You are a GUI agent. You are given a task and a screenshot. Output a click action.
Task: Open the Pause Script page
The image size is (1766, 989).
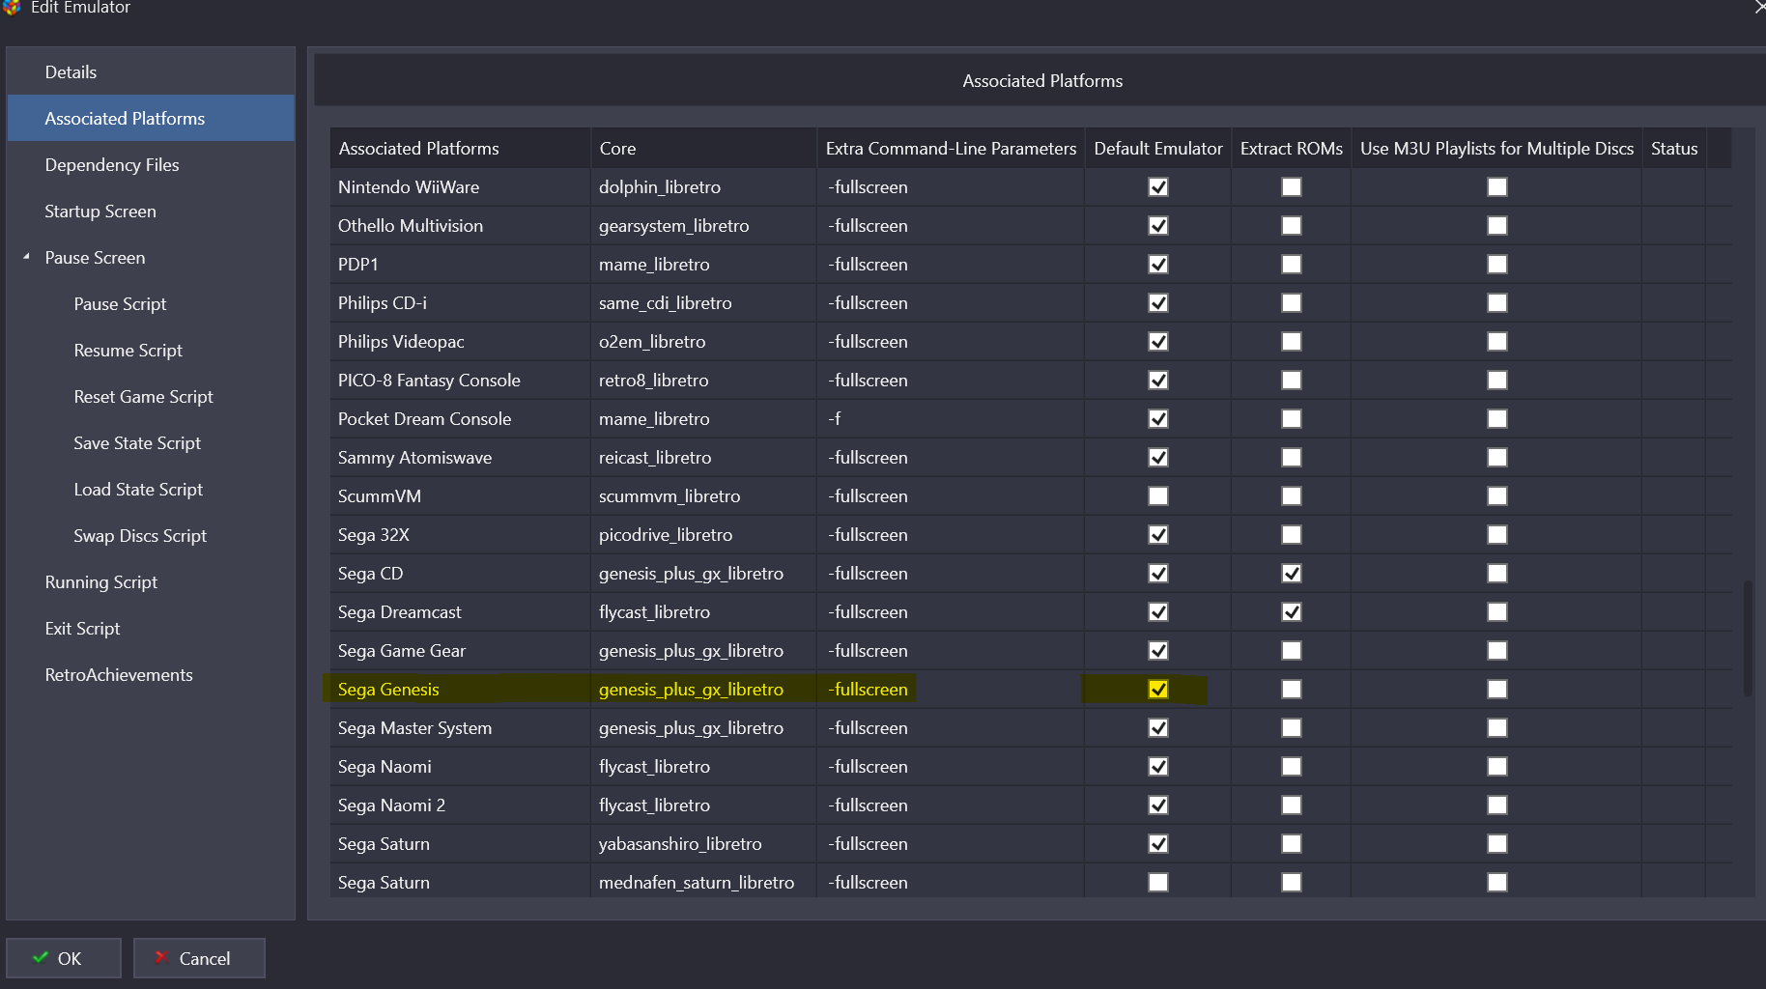coord(120,304)
